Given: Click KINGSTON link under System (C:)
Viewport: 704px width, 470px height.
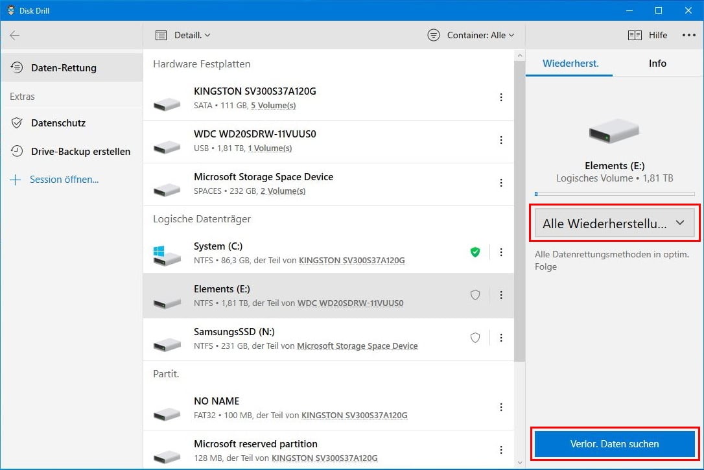Looking at the screenshot, I should point(352,261).
